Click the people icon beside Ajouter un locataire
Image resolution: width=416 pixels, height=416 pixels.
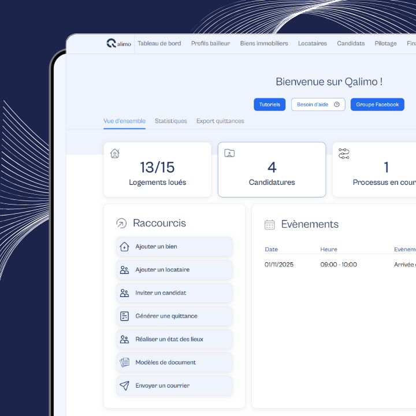124,270
